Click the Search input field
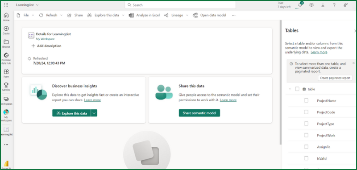The width and height of the screenshot is (357, 170). pyautogui.click(x=180, y=5)
